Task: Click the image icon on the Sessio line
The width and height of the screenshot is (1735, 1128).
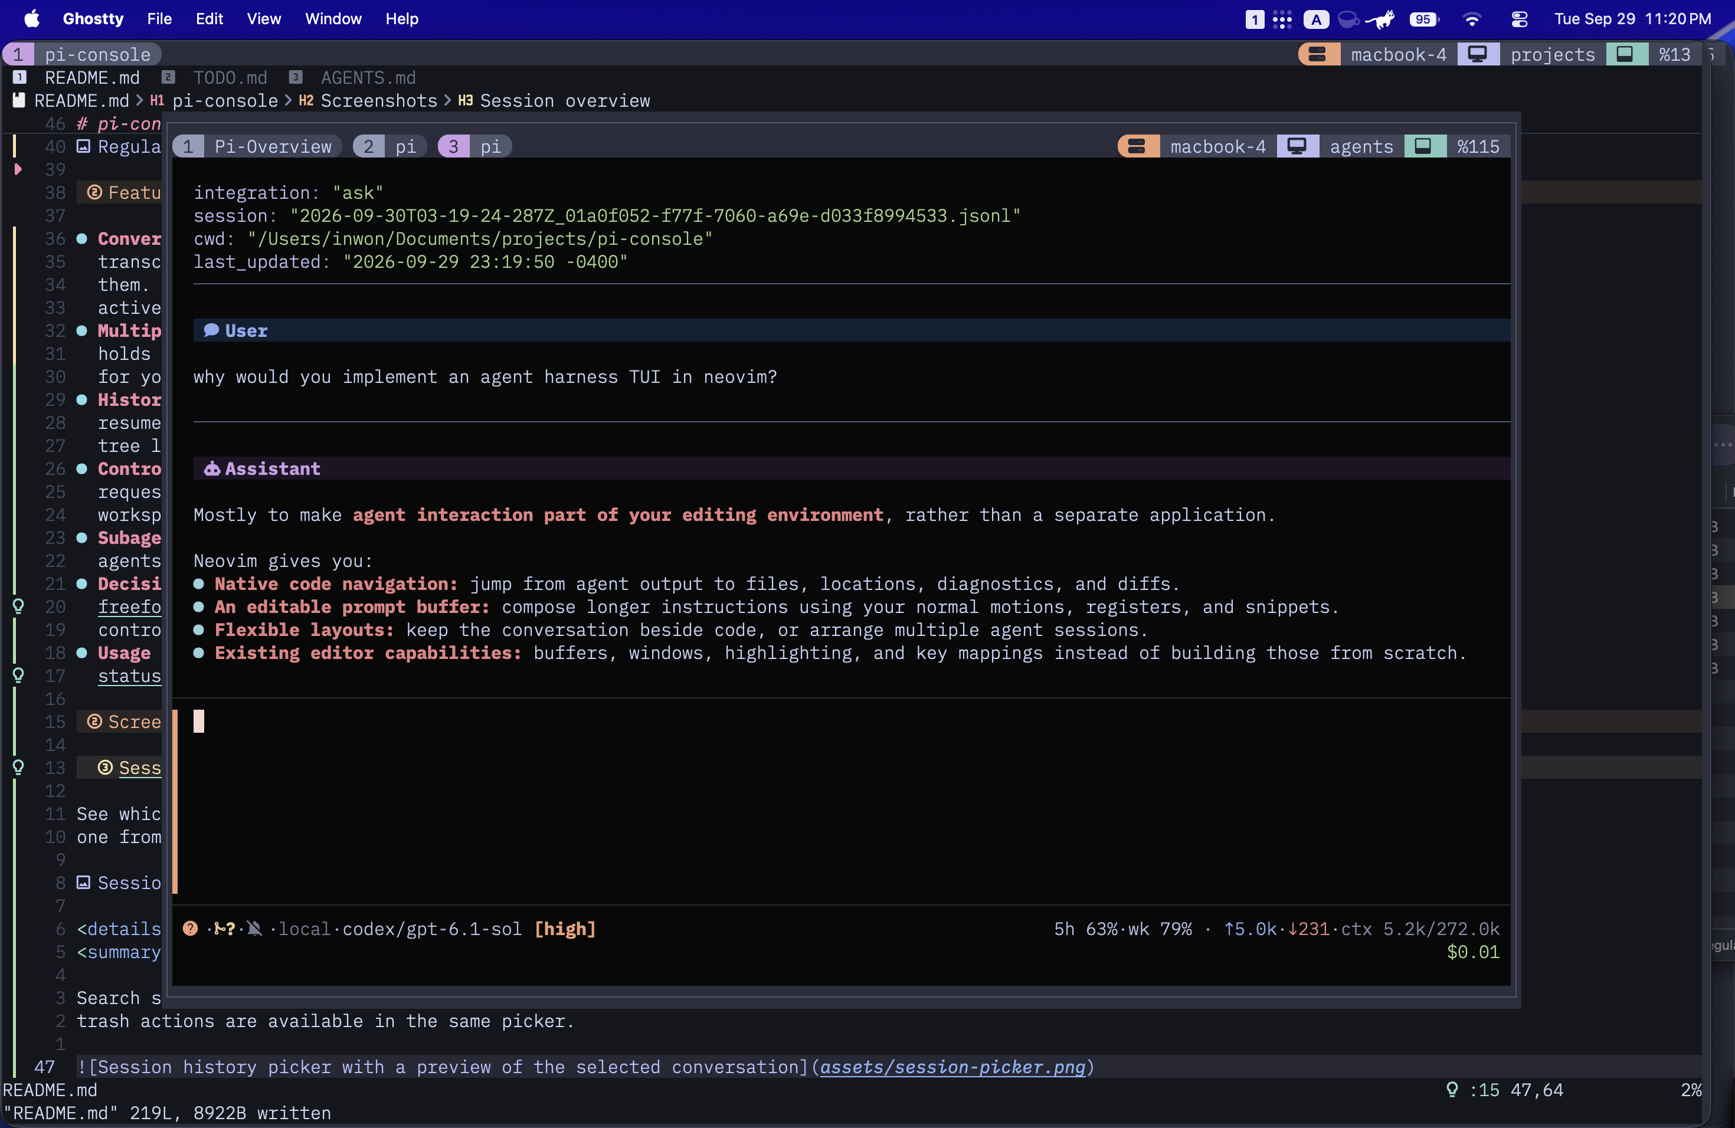Action: click(x=84, y=883)
